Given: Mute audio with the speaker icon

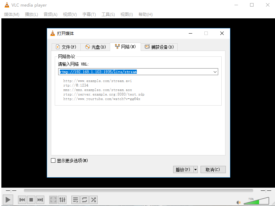Looking at the screenshot, I should pyautogui.click(x=238, y=203).
